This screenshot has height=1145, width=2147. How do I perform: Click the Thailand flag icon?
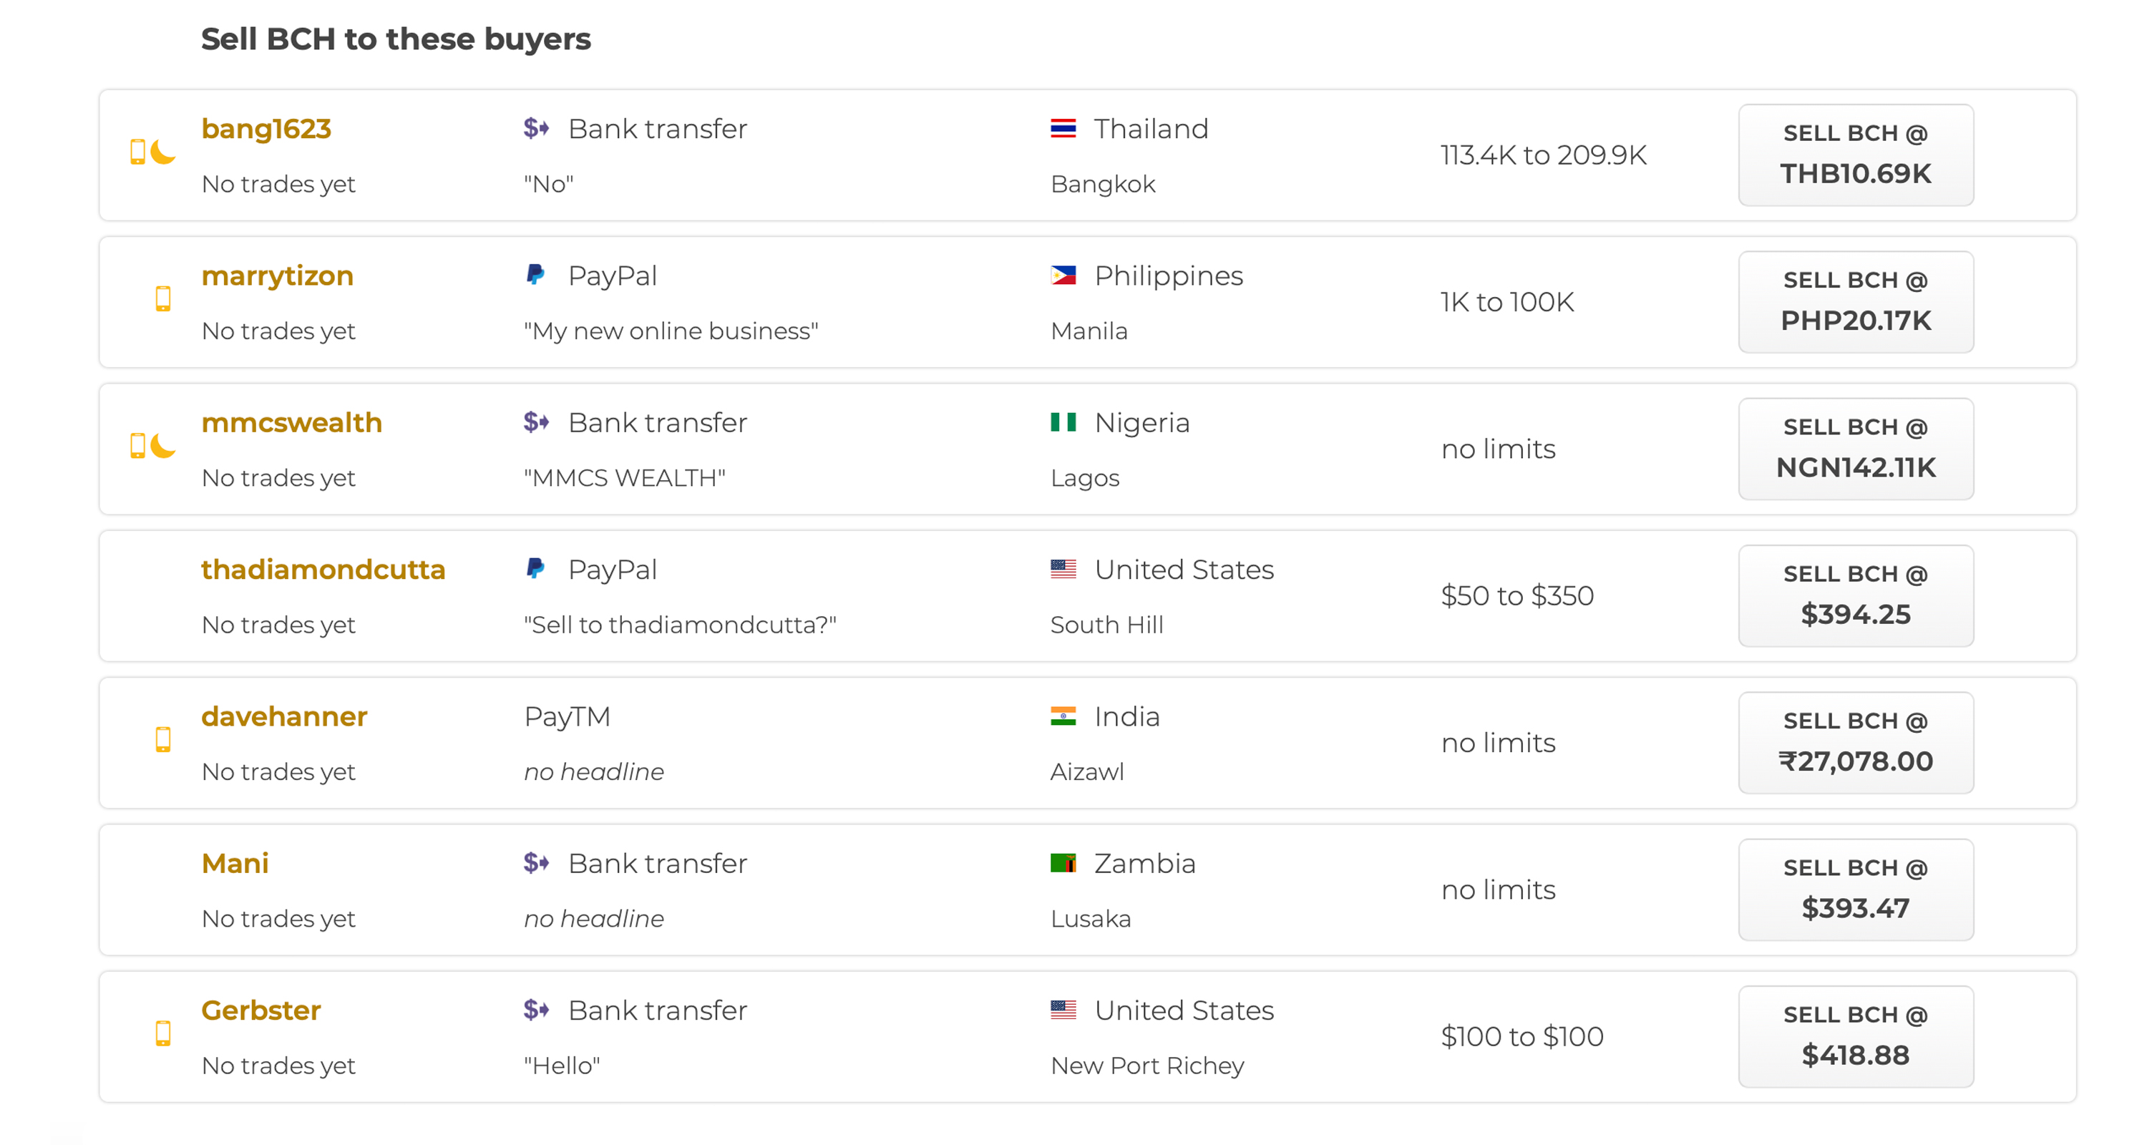coord(1063,128)
